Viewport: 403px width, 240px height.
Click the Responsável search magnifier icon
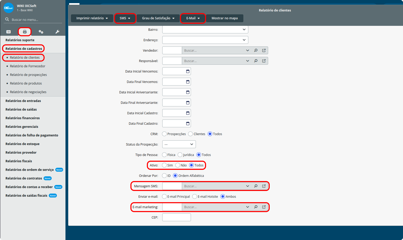(x=256, y=61)
